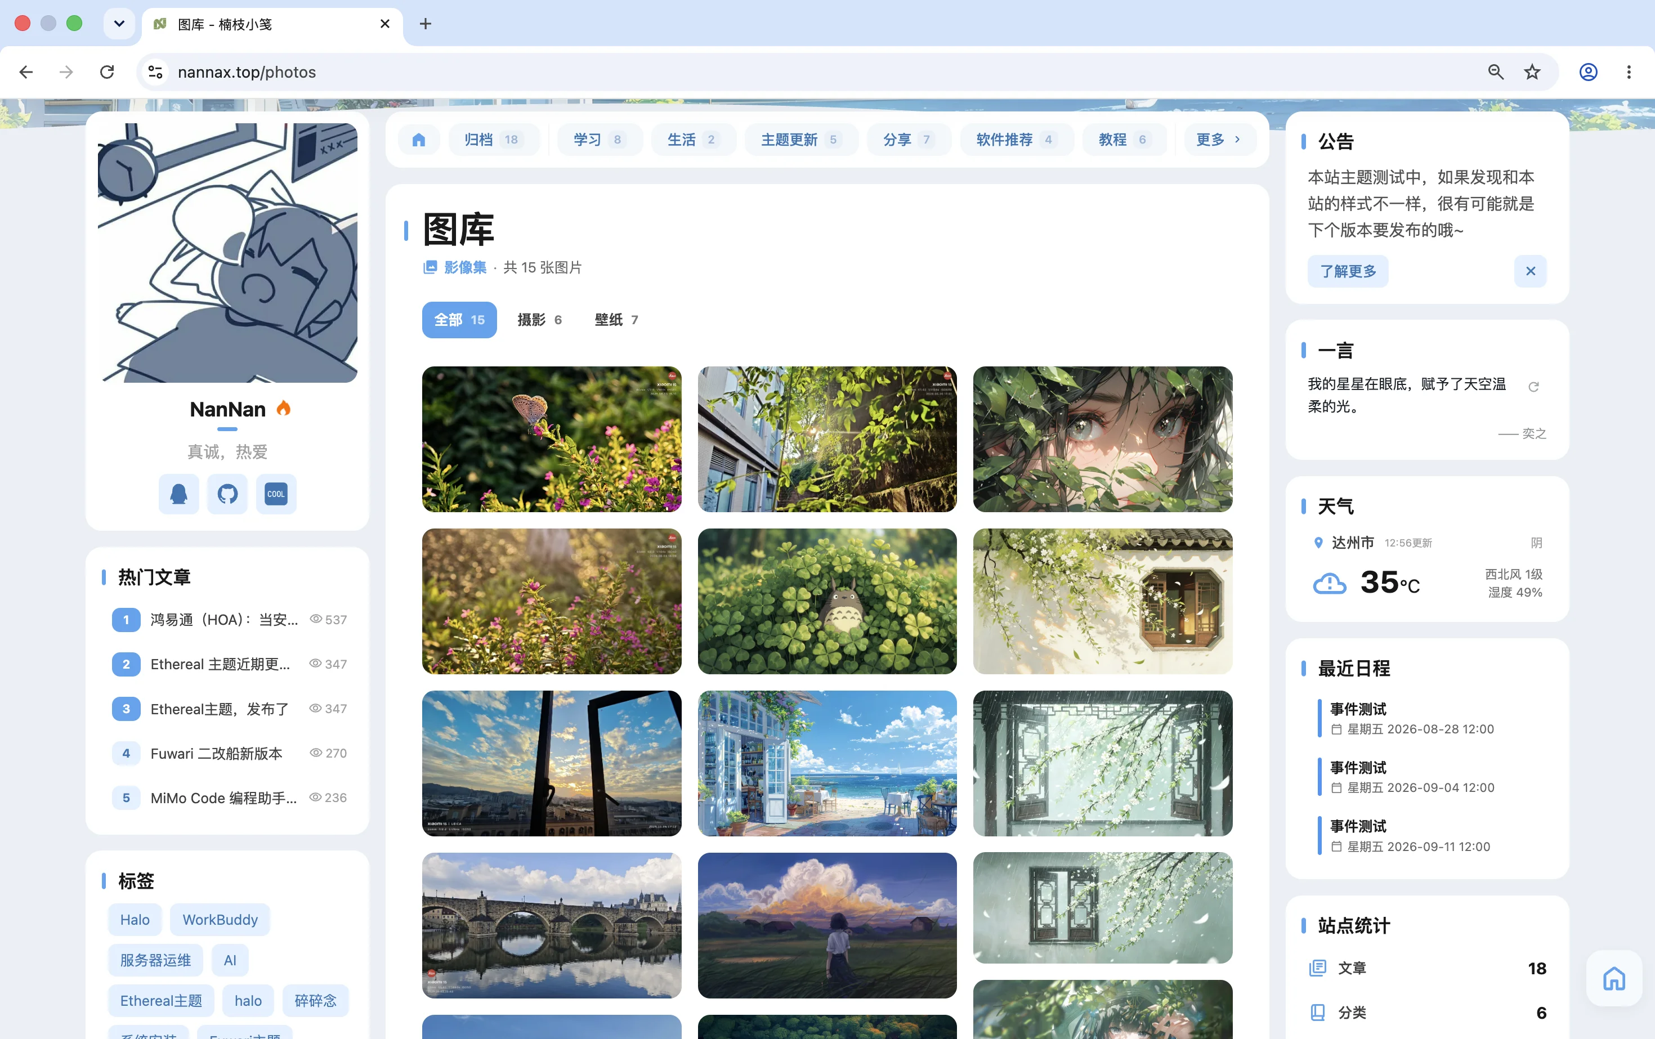Open the 主题更新 5 category

(x=802, y=140)
